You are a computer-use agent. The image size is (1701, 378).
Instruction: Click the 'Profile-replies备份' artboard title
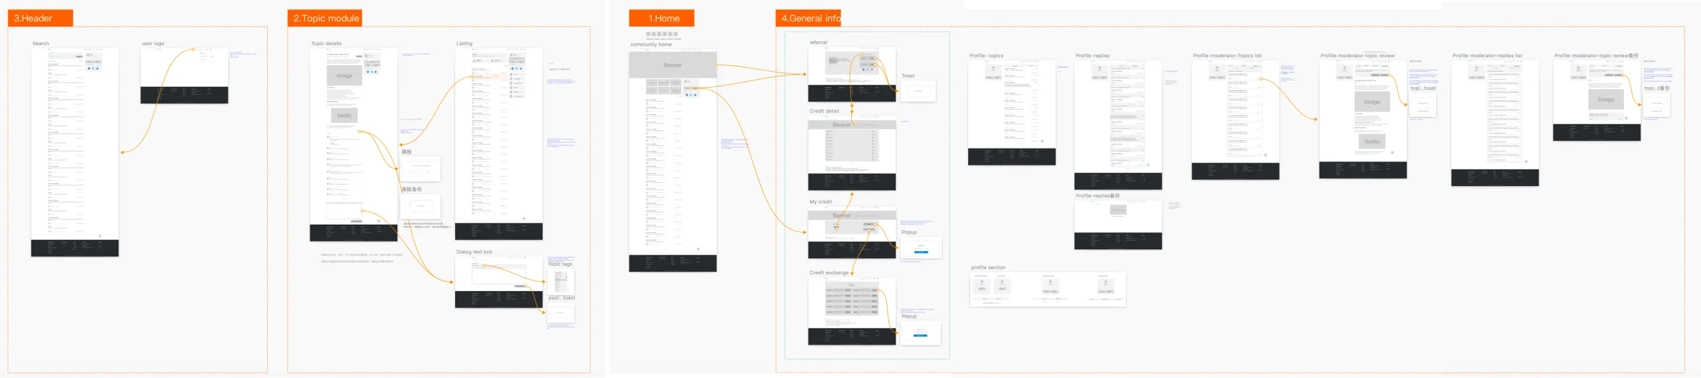(x=1098, y=196)
